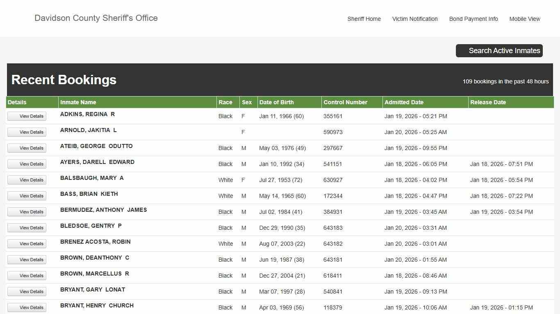The width and height of the screenshot is (560, 314).
Task: Show details for Ayers, Darell Edward
Action: (27, 164)
